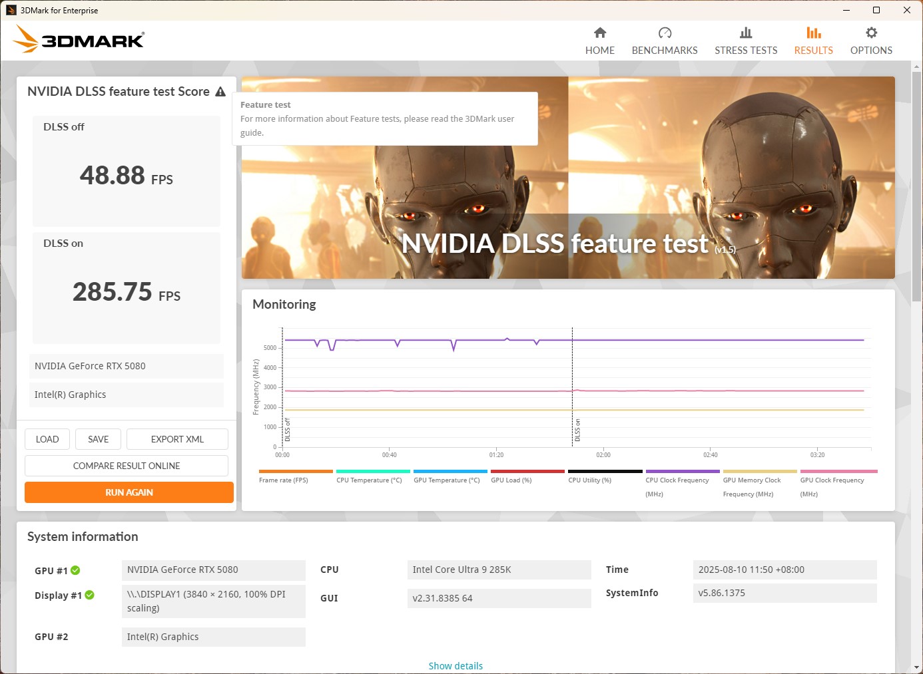The image size is (923, 674).
Task: Click the 3DMark logo
Action: [x=79, y=39]
